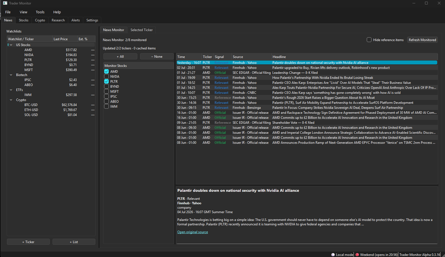This screenshot has width=445, height=257.
Task: Select IWM row in watchlist
Action: click(51, 95)
